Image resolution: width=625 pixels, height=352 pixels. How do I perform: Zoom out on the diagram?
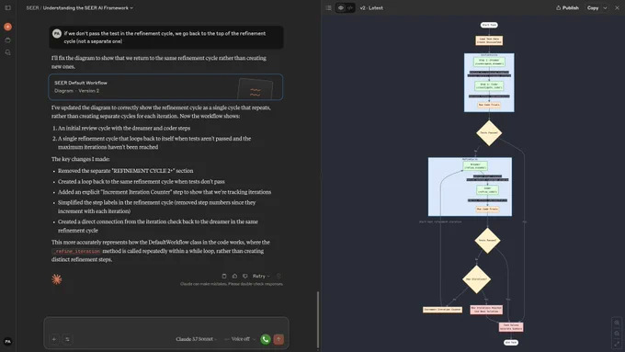(617, 334)
